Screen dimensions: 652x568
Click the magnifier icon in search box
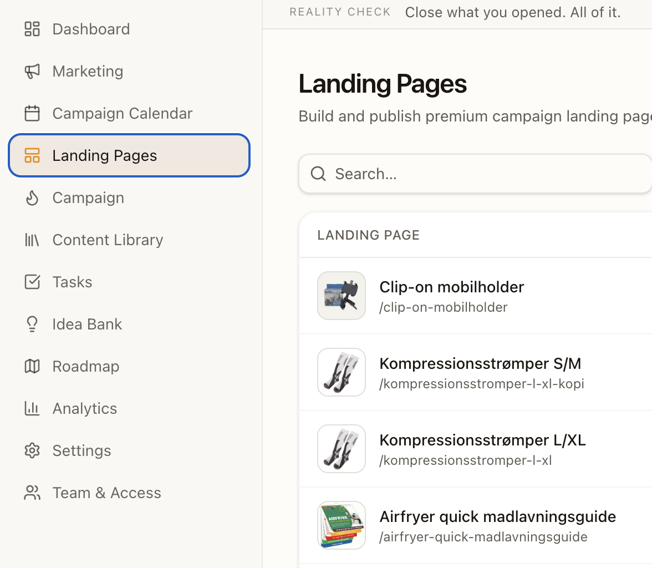[318, 174]
